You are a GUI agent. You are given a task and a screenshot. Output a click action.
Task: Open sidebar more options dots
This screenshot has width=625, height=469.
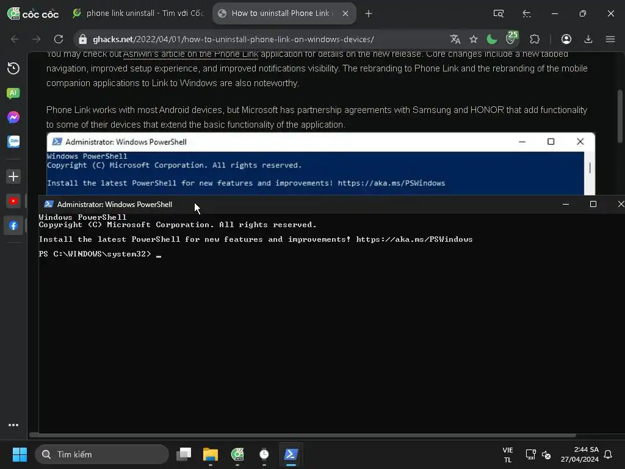[x=13, y=425]
